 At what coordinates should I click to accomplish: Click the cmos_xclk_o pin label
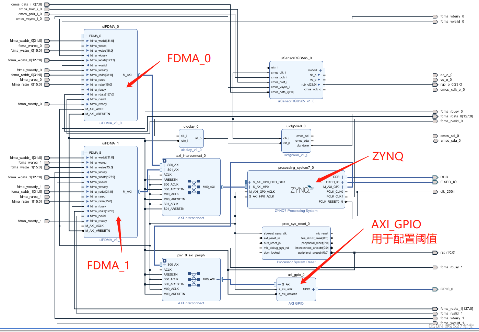click(x=313, y=89)
